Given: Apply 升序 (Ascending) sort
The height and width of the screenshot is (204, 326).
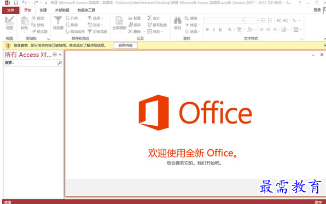Looking at the screenshot, I should (x=72, y=18).
